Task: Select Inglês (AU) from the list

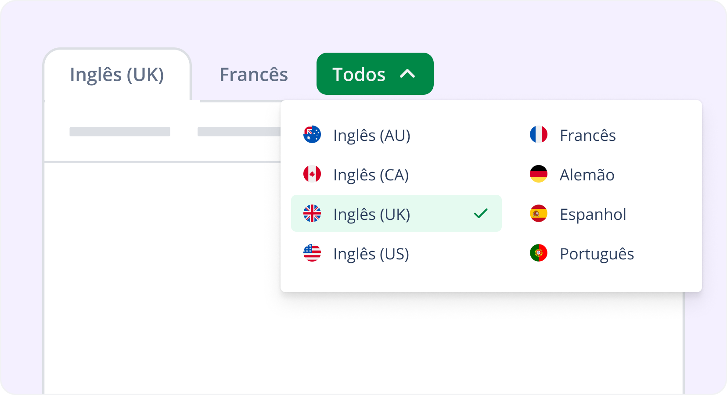Action: (x=371, y=135)
